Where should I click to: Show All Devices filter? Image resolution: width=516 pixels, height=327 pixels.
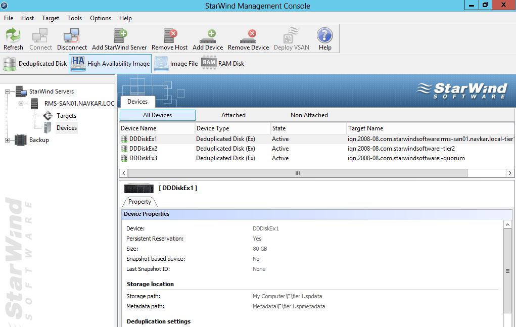coord(157,115)
